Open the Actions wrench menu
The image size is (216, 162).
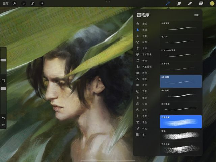pyautogui.click(x=14, y=3)
